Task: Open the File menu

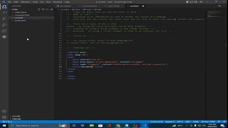Action: point(9,2)
